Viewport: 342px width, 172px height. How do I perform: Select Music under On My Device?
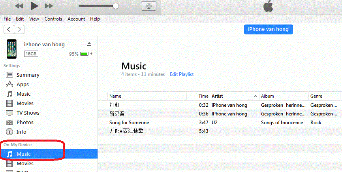point(24,154)
